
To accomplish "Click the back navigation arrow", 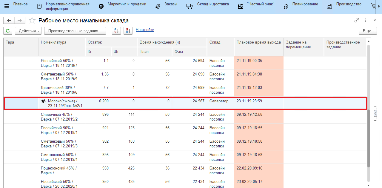I will [9, 20].
